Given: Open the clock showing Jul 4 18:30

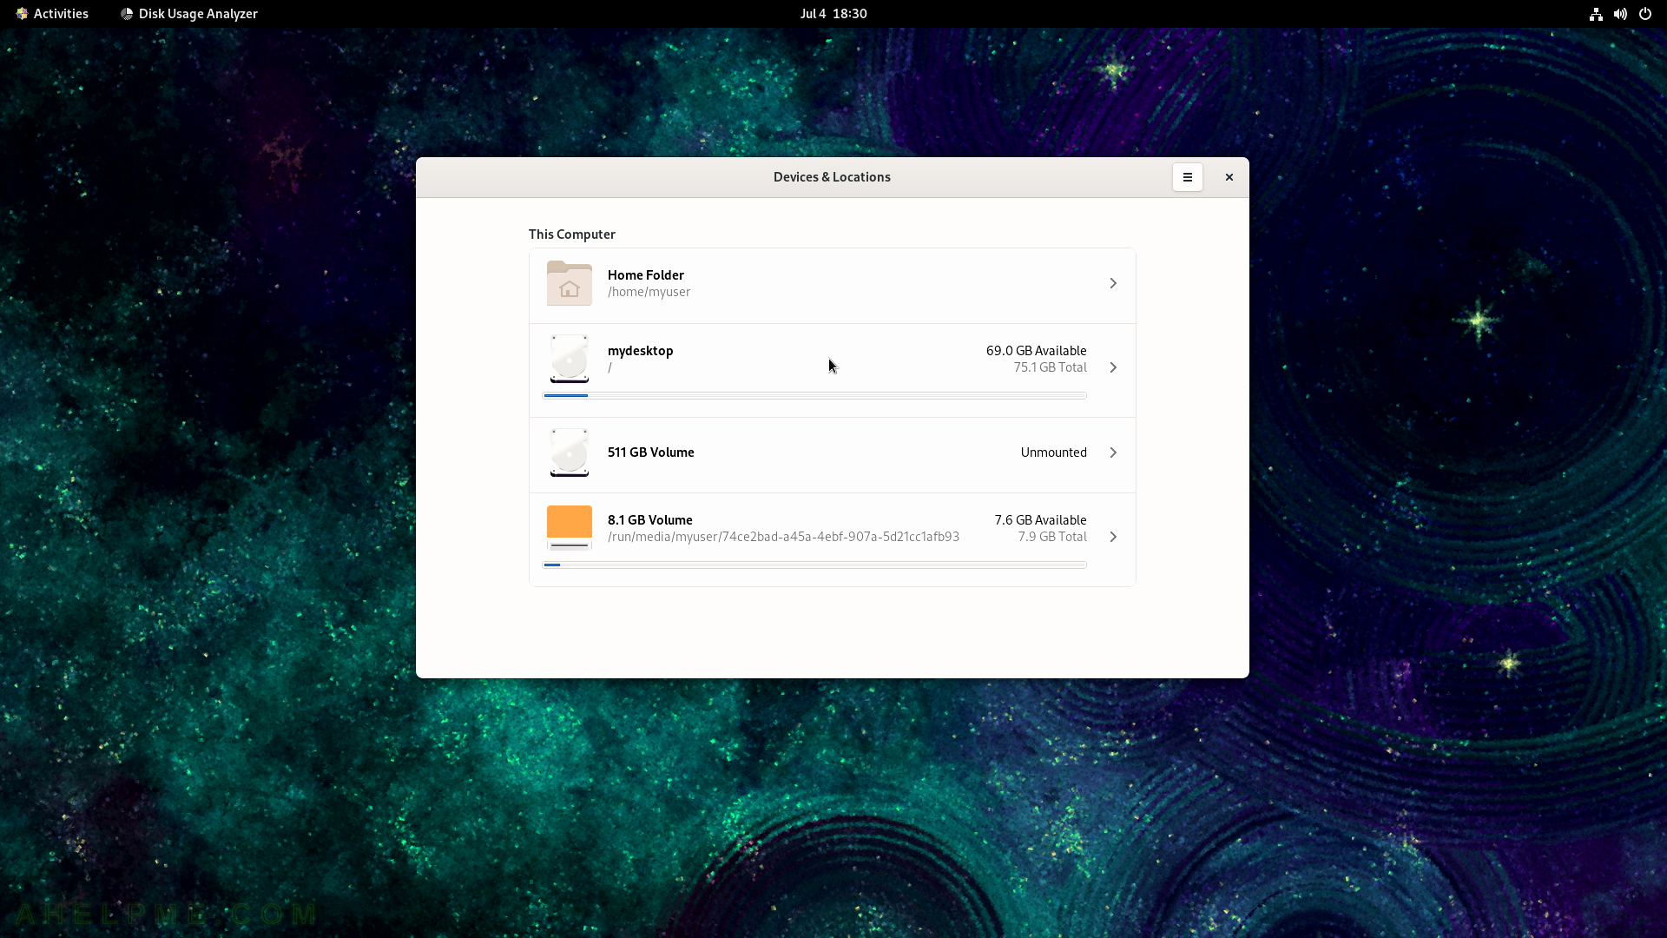Looking at the screenshot, I should tap(833, 14).
